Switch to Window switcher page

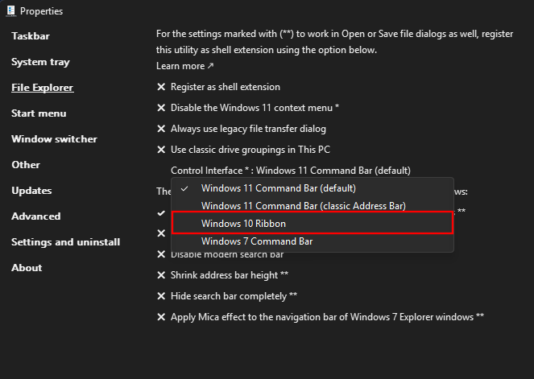point(54,139)
